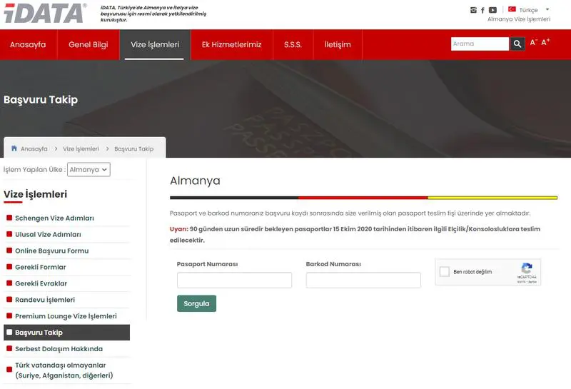The image size is (571, 389).
Task: Open the Türkçe language dropdown
Action: point(534,10)
